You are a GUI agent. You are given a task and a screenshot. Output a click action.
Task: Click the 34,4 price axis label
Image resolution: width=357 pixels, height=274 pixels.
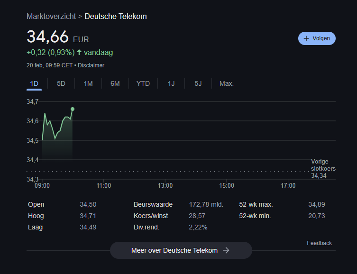33,160
